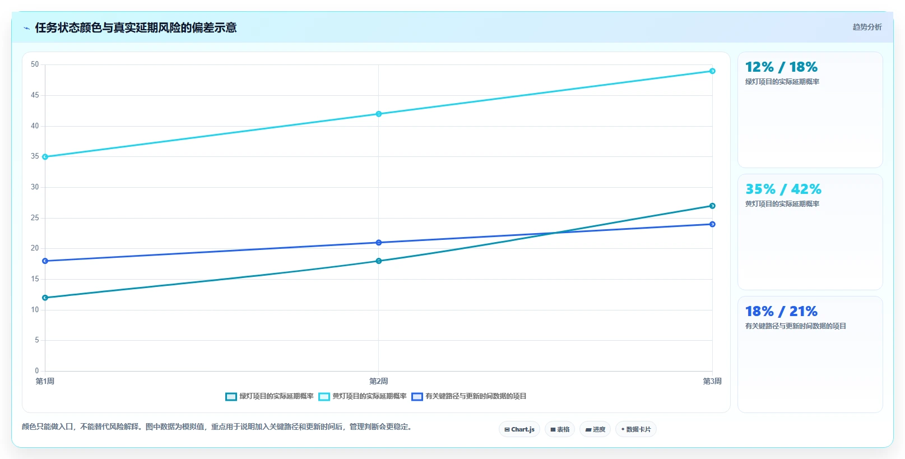Select the 18% / 21% stat card
Screen dimensions: 905x459
(x=810, y=354)
